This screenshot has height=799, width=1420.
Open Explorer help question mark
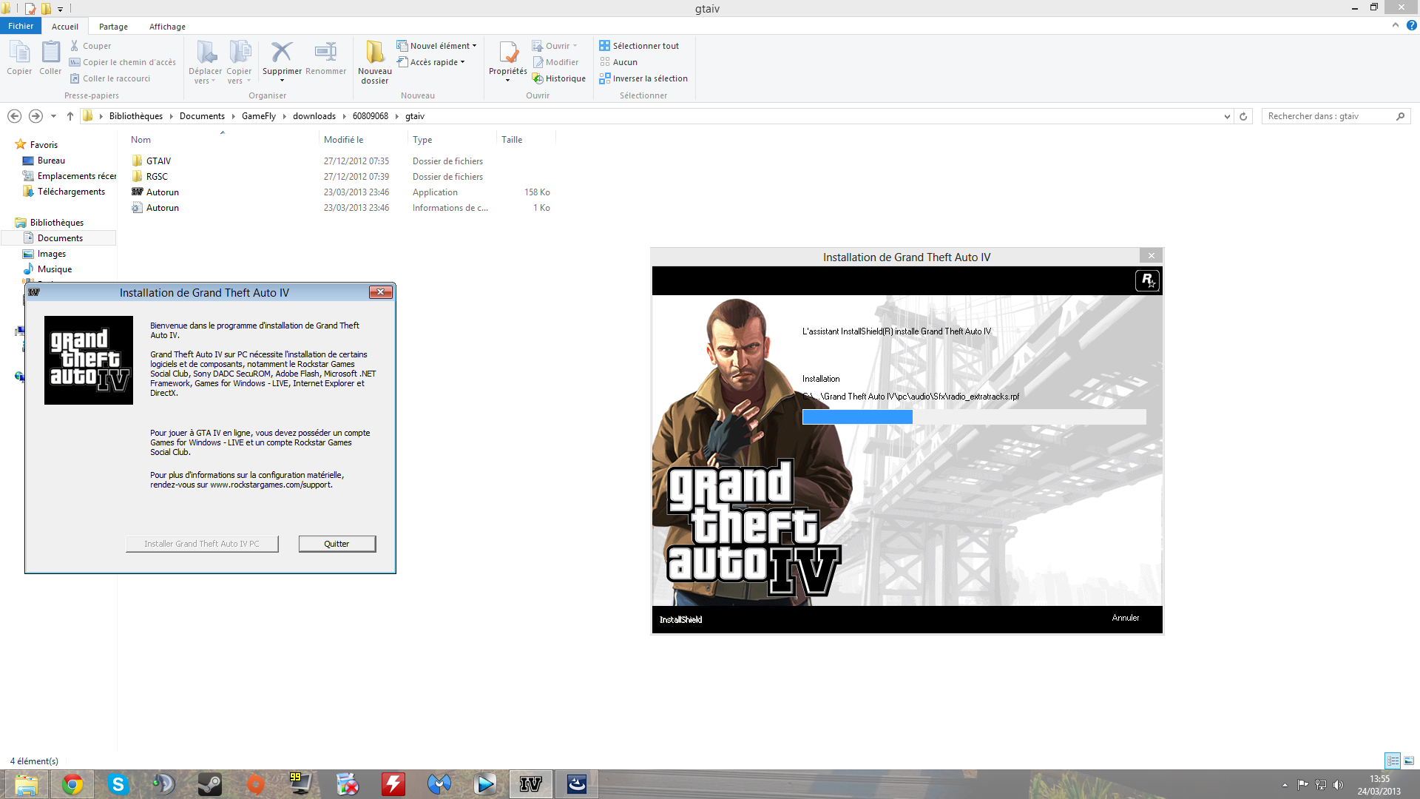(x=1411, y=25)
